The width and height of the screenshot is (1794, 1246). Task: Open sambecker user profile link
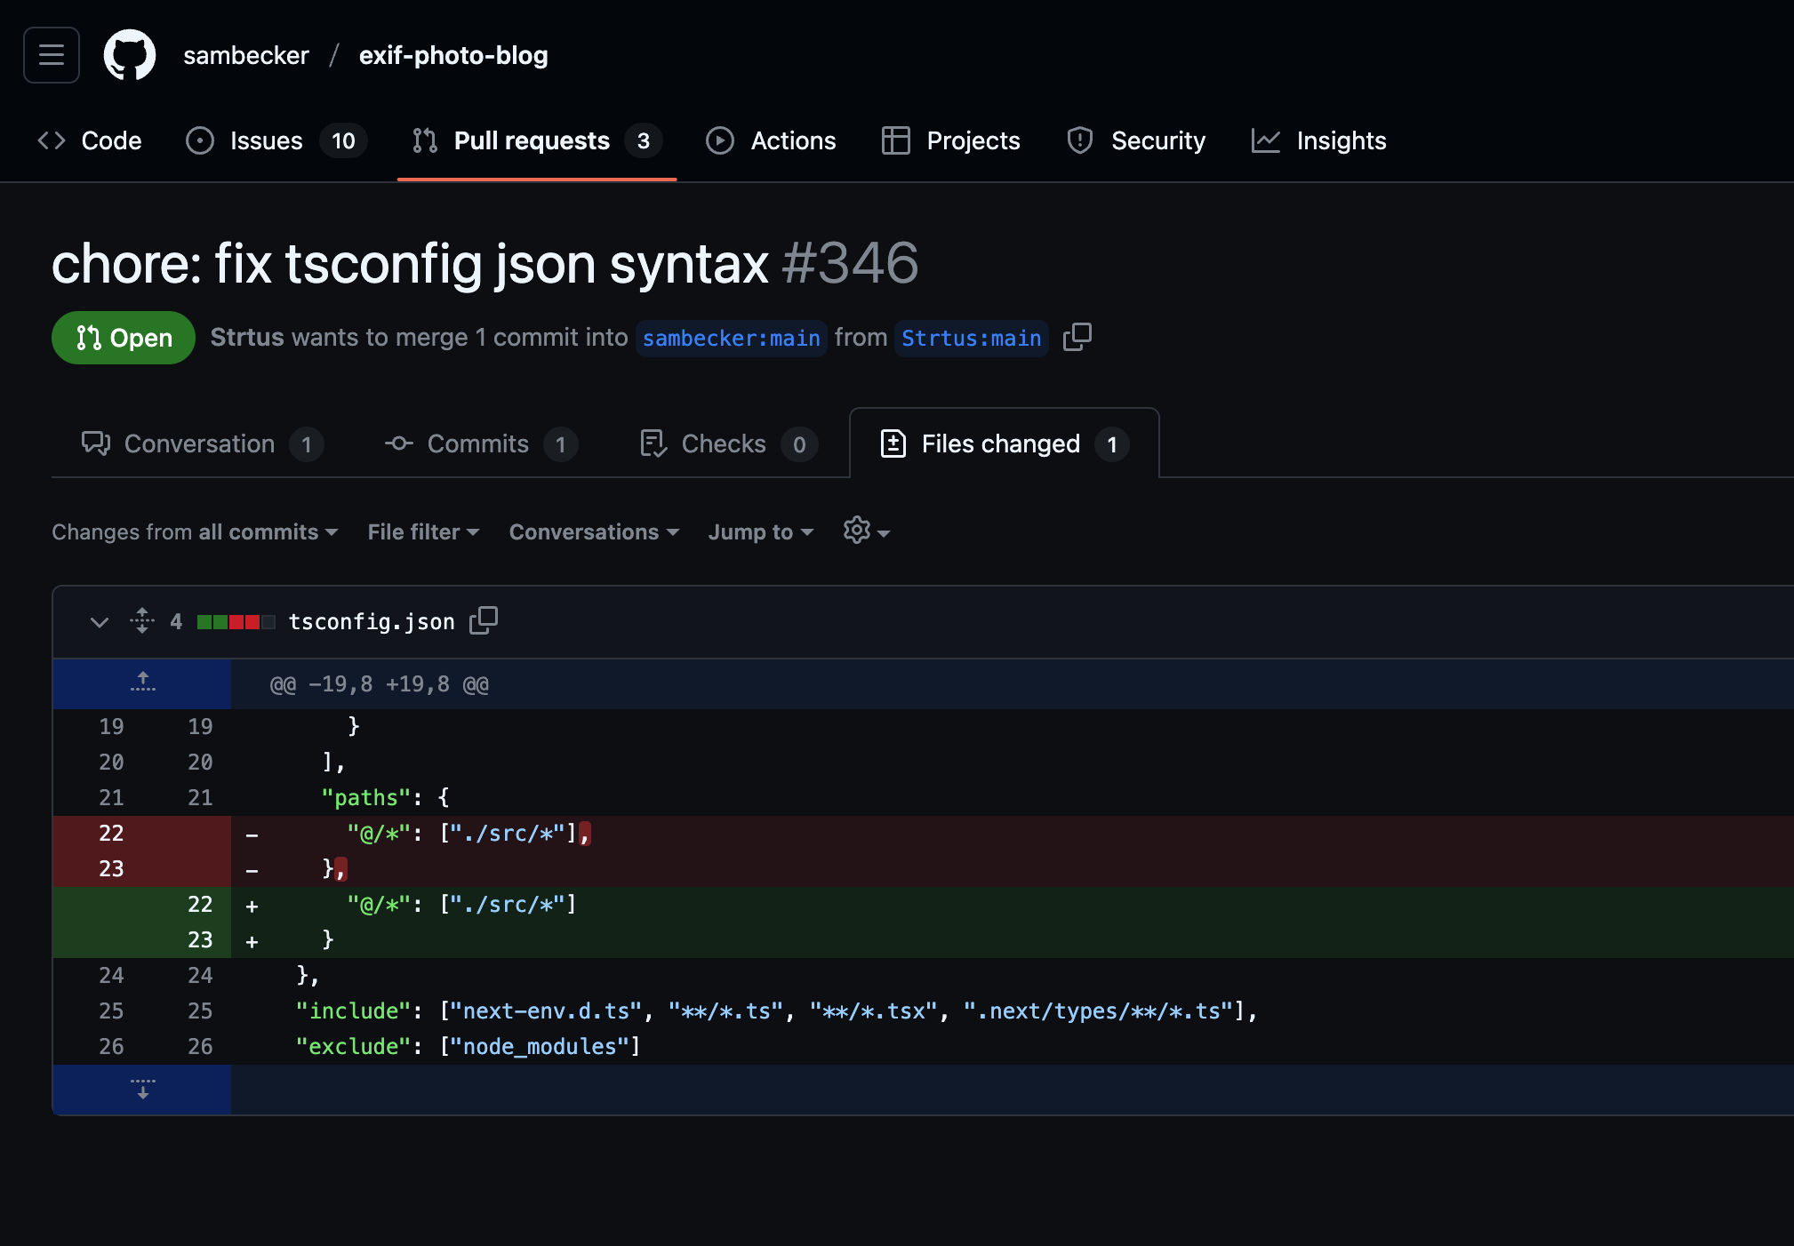coord(246,55)
